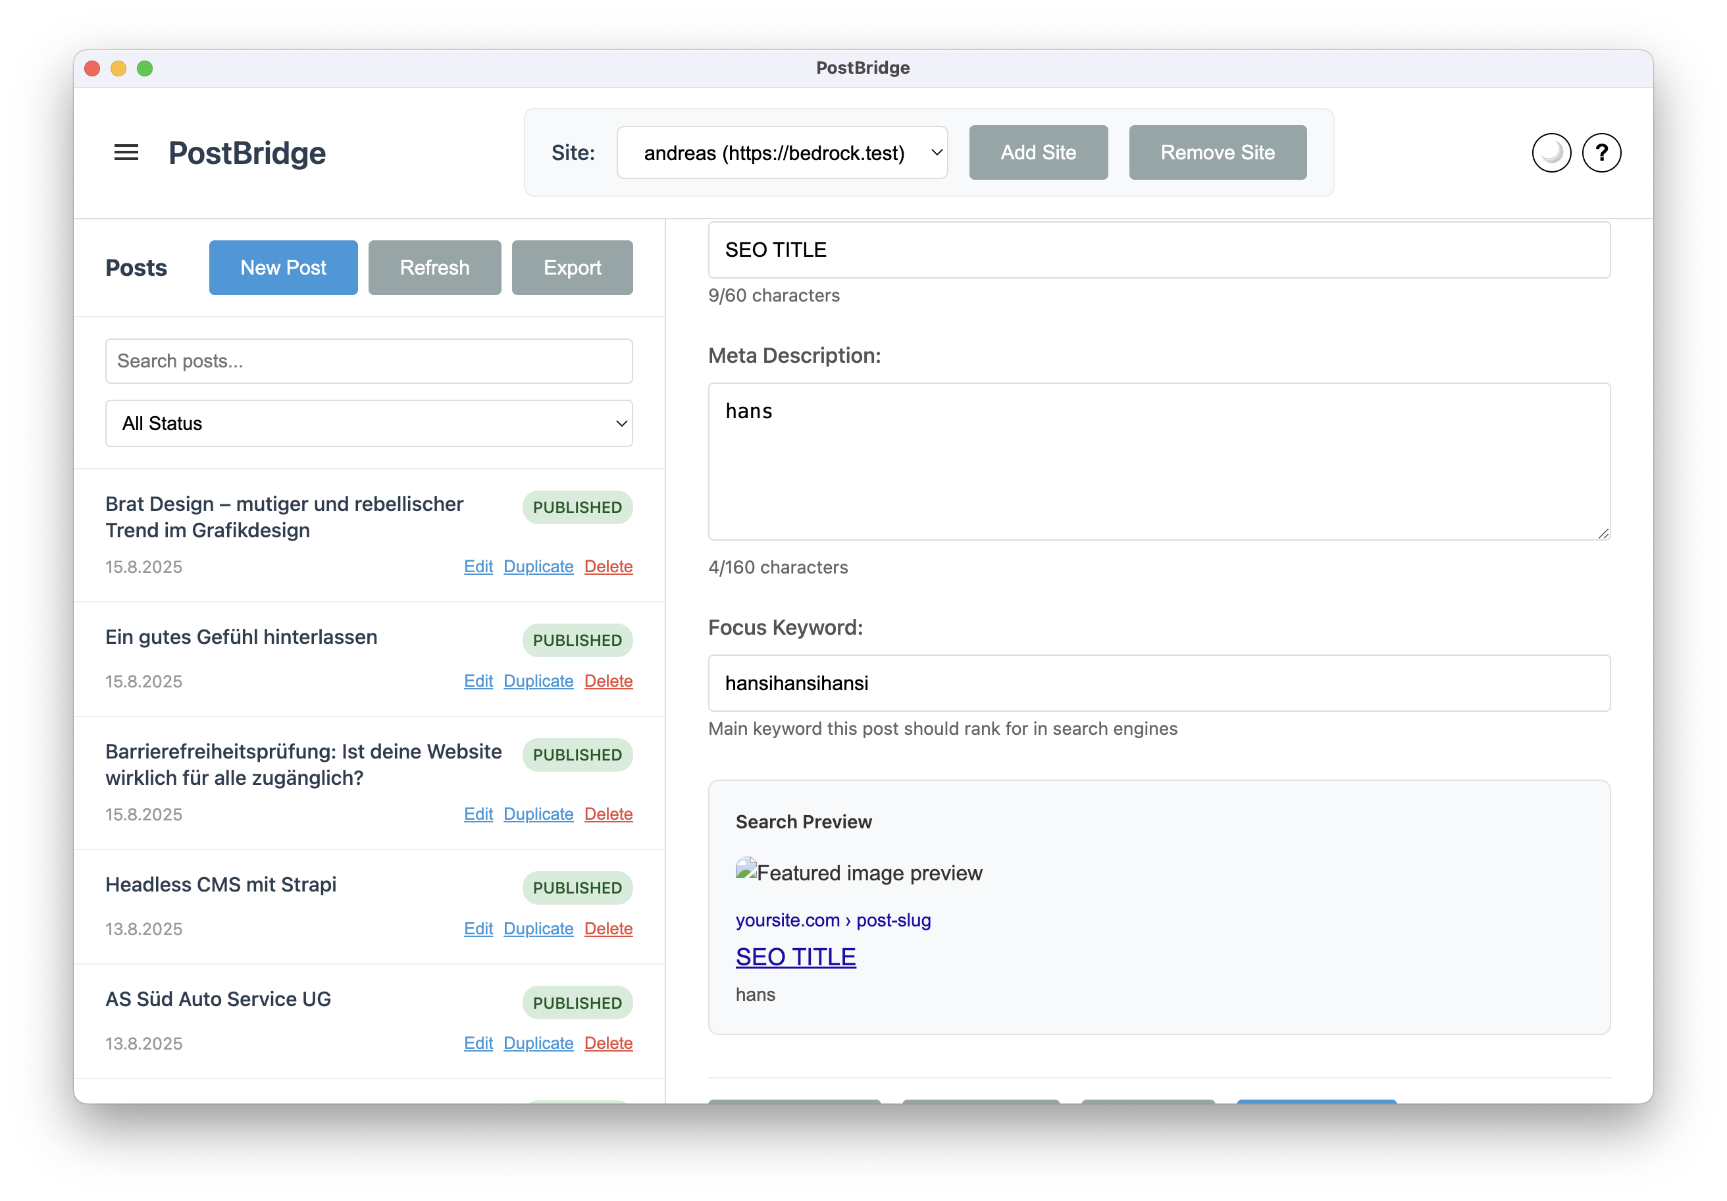
Task: Open the hamburger menu icon
Action: click(126, 153)
